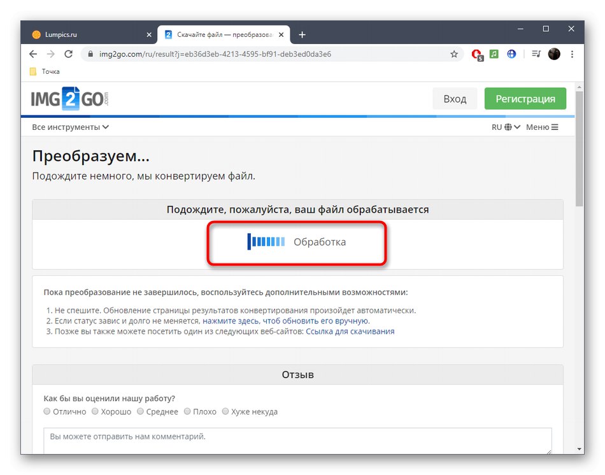
Task: Open Chrome's three-dot menu
Action: tap(572, 54)
